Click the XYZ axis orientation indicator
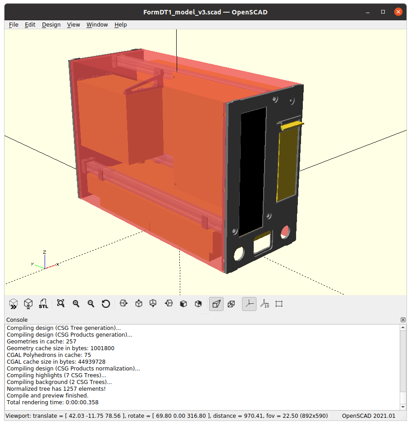The width and height of the screenshot is (411, 425). tap(45, 260)
